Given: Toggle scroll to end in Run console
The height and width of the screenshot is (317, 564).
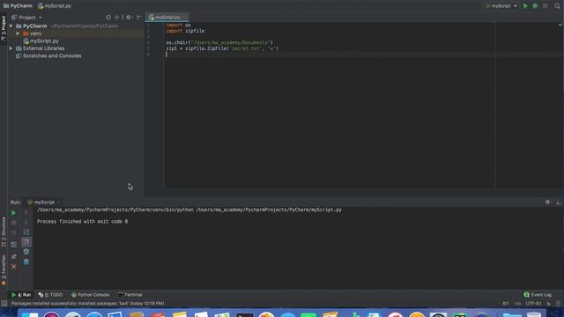Looking at the screenshot, I should click(26, 242).
